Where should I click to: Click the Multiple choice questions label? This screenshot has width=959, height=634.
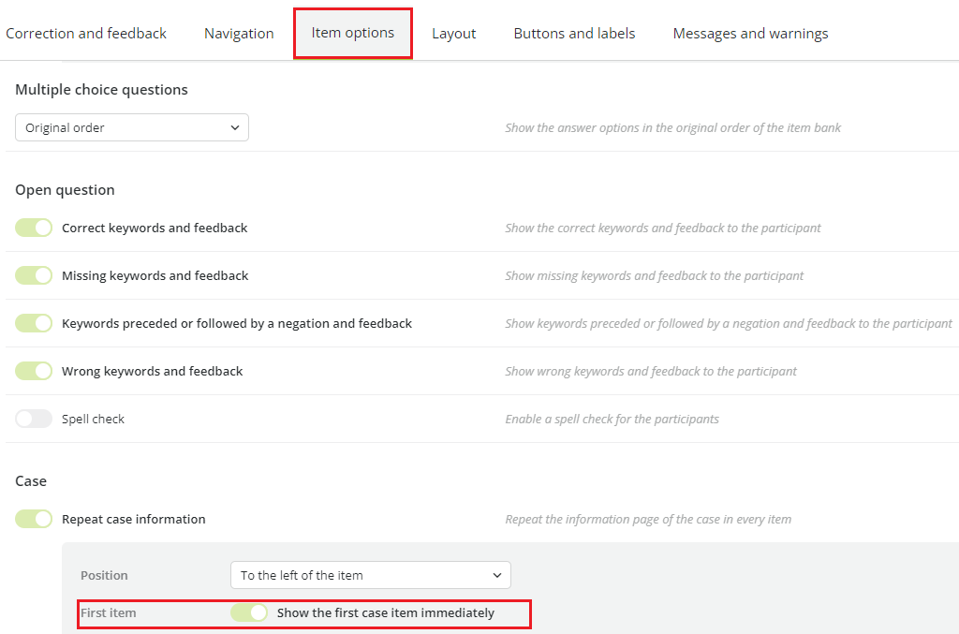click(101, 89)
